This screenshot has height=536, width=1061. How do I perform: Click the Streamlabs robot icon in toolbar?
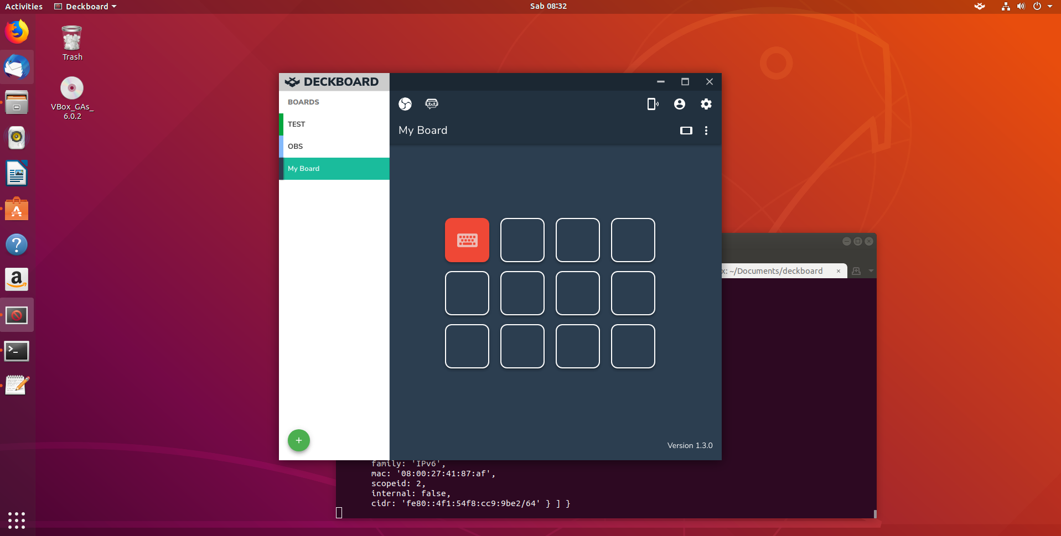432,103
